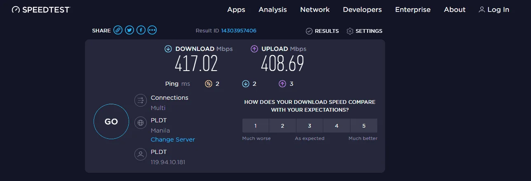Screen dimensions: 531x181
Task: Open the Analysis menu
Action: 273,9
